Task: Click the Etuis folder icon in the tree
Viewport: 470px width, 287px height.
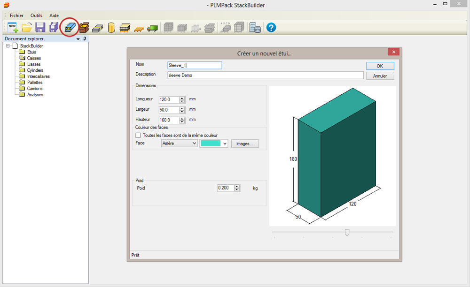Action: (x=22, y=52)
